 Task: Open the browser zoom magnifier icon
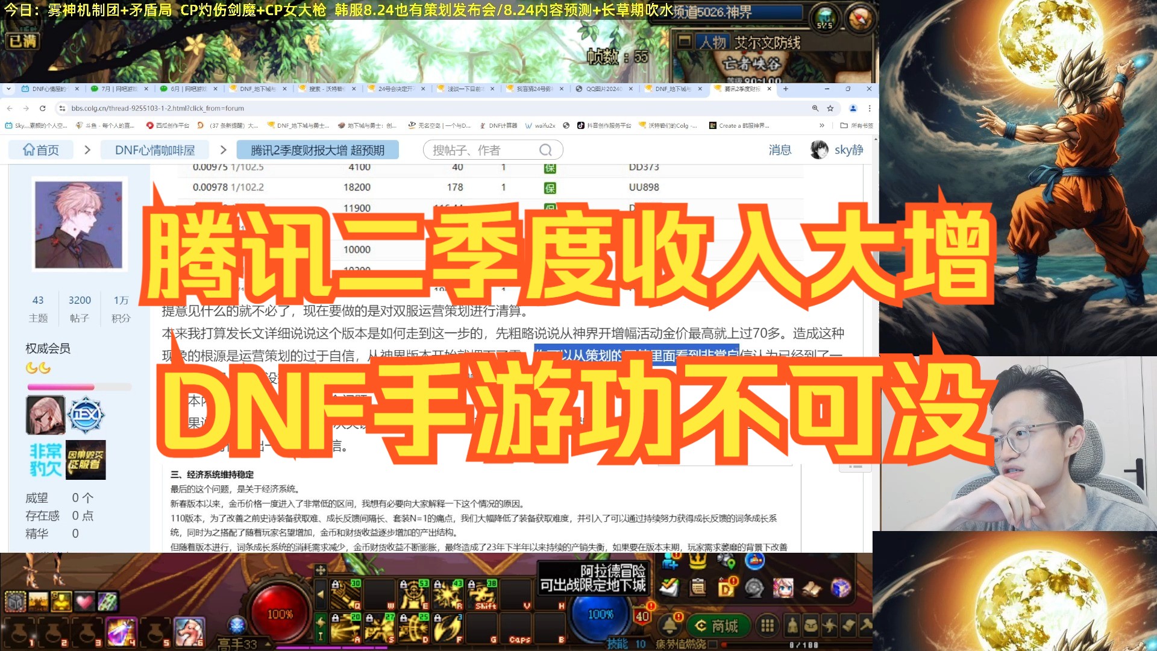[815, 108]
